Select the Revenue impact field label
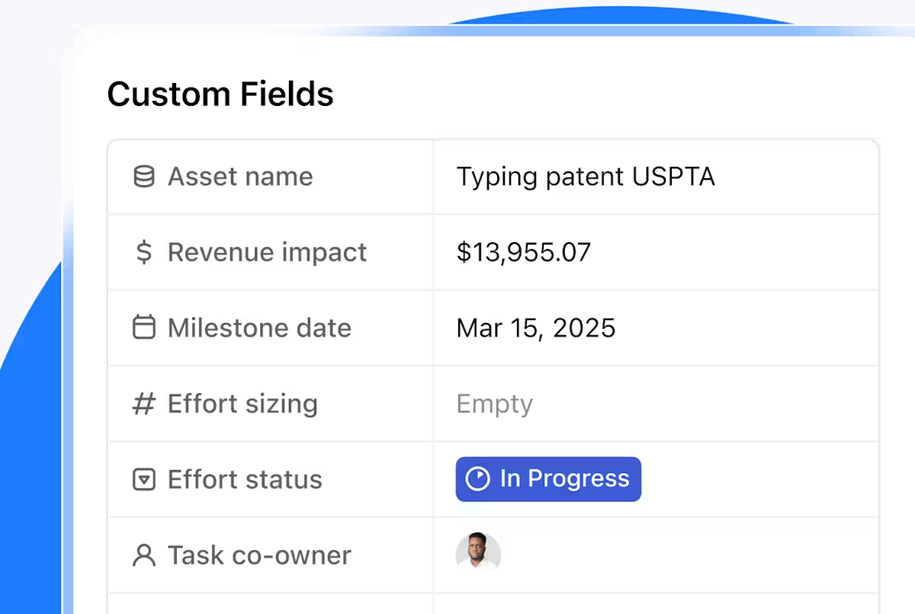This screenshot has width=915, height=614. click(267, 252)
